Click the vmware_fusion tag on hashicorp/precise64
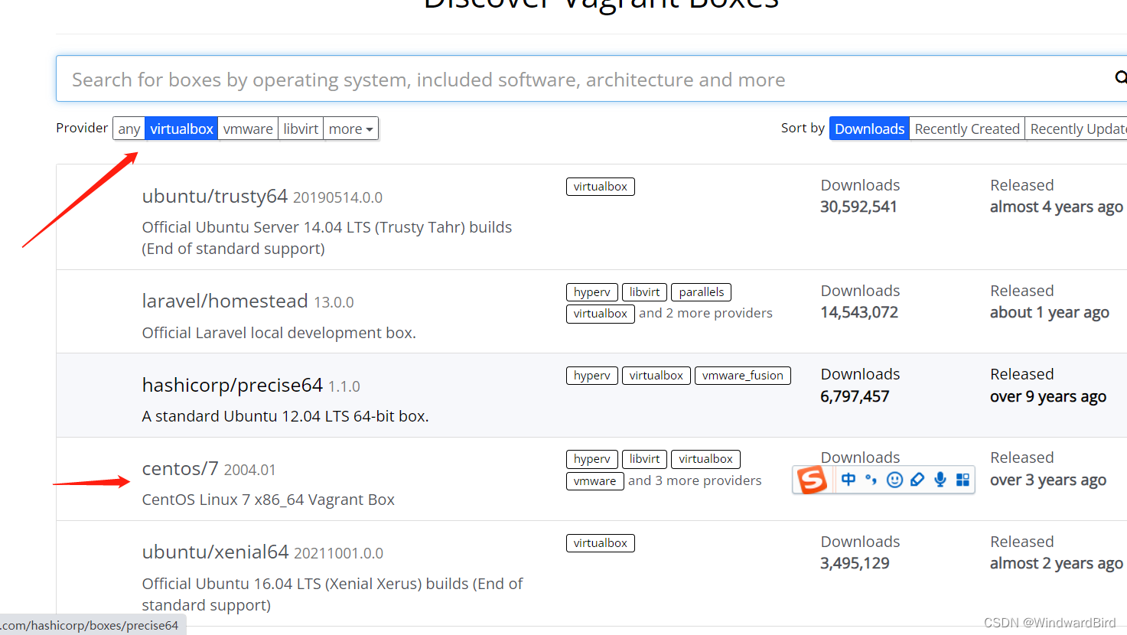Image resolution: width=1127 pixels, height=635 pixels. coord(743,376)
